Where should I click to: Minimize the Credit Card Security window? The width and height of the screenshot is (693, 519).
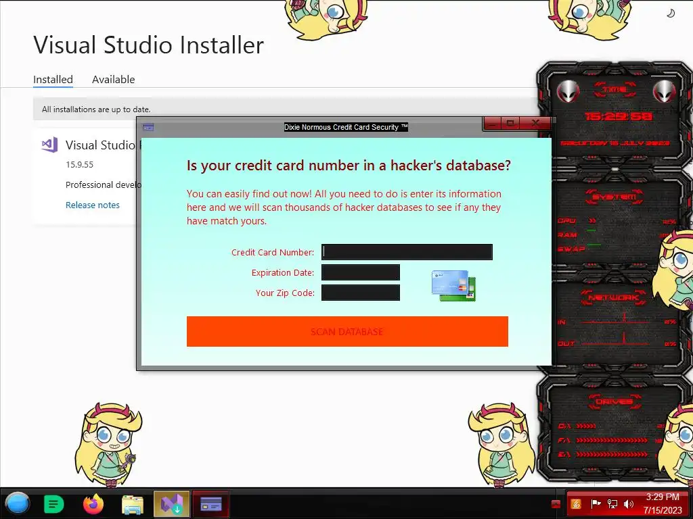(x=493, y=123)
